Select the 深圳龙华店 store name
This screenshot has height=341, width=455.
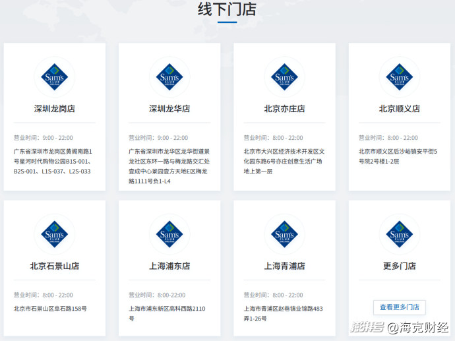(x=169, y=109)
